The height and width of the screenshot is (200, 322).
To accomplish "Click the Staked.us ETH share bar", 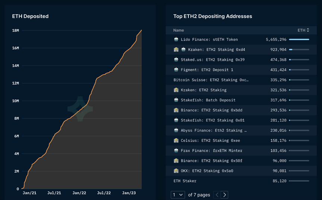I will [x=299, y=59].
